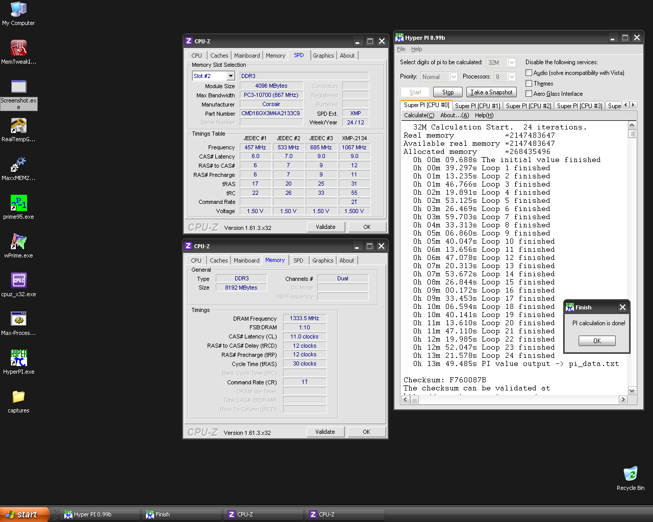Close the Finish dialog

click(622, 307)
